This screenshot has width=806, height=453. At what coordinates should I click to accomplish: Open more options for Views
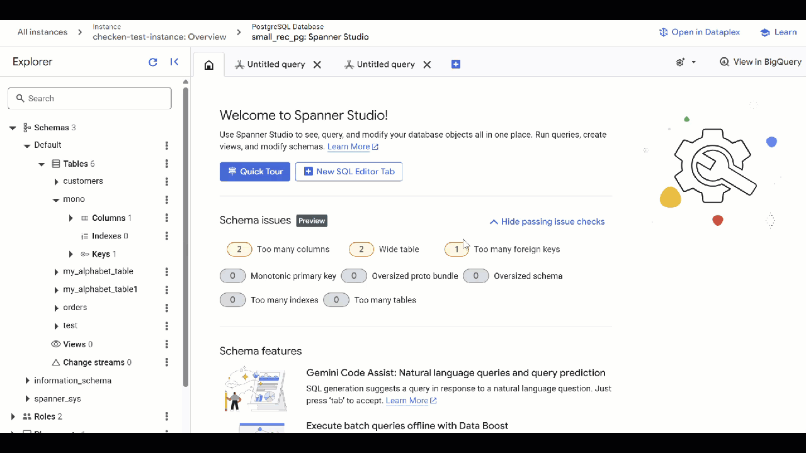pyautogui.click(x=167, y=344)
